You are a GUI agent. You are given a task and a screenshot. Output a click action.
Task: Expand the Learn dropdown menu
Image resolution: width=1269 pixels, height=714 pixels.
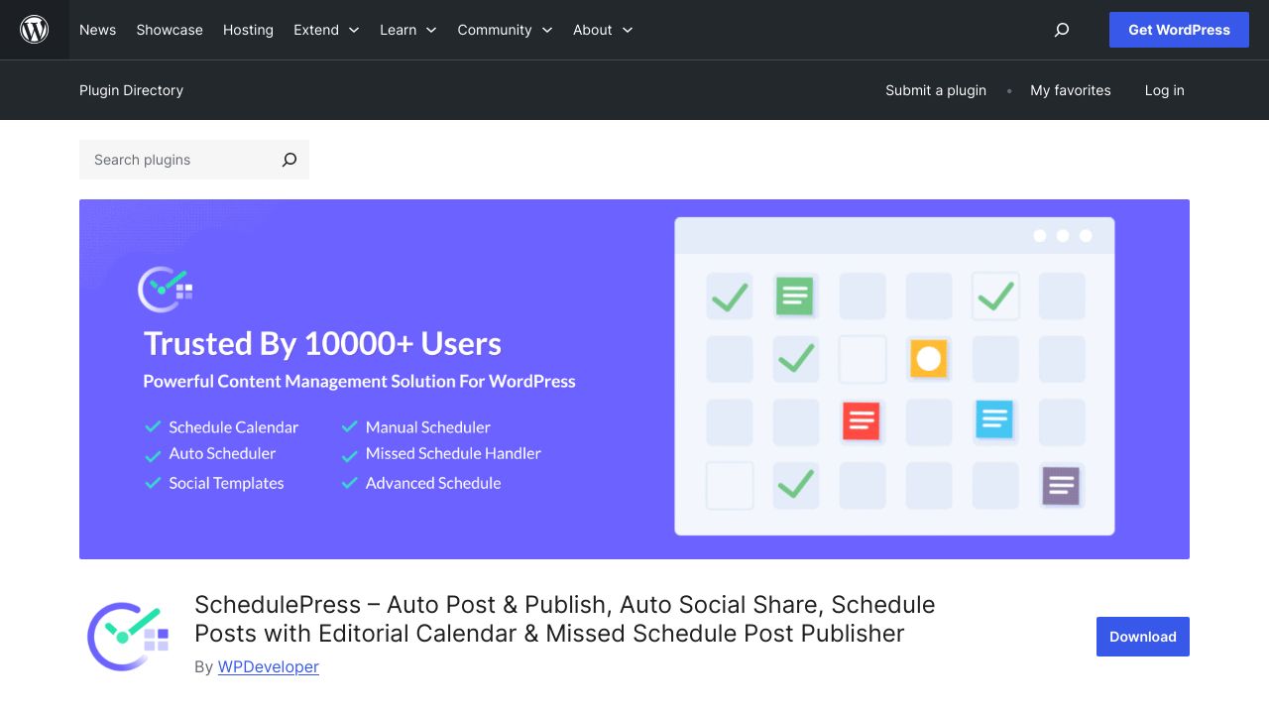(x=407, y=30)
